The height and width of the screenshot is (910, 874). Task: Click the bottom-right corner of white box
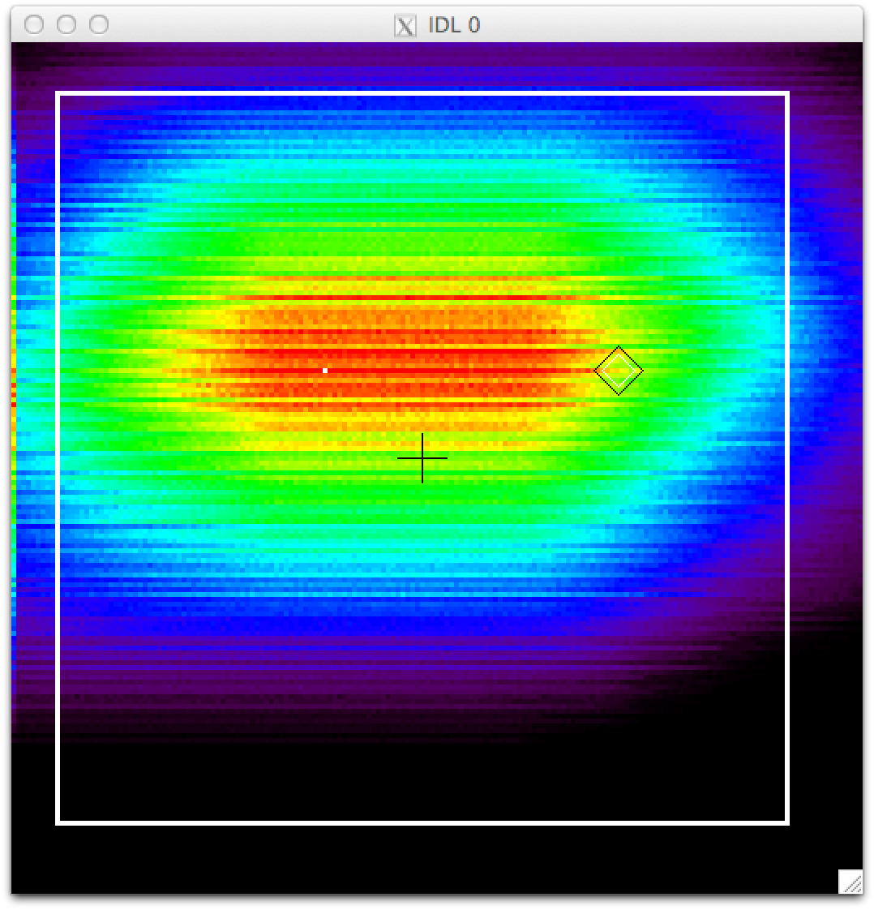click(x=787, y=822)
